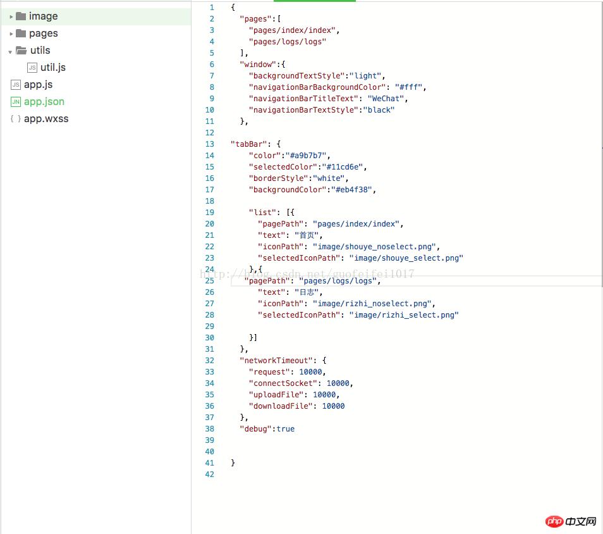Click the braces icon beside app.wxss

[16, 119]
